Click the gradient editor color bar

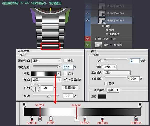coord(82,112)
